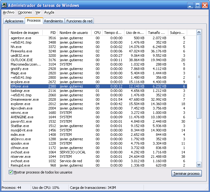
Task: Select the OUTLOOK.EXE process row
Action: pyautogui.click(x=22, y=60)
